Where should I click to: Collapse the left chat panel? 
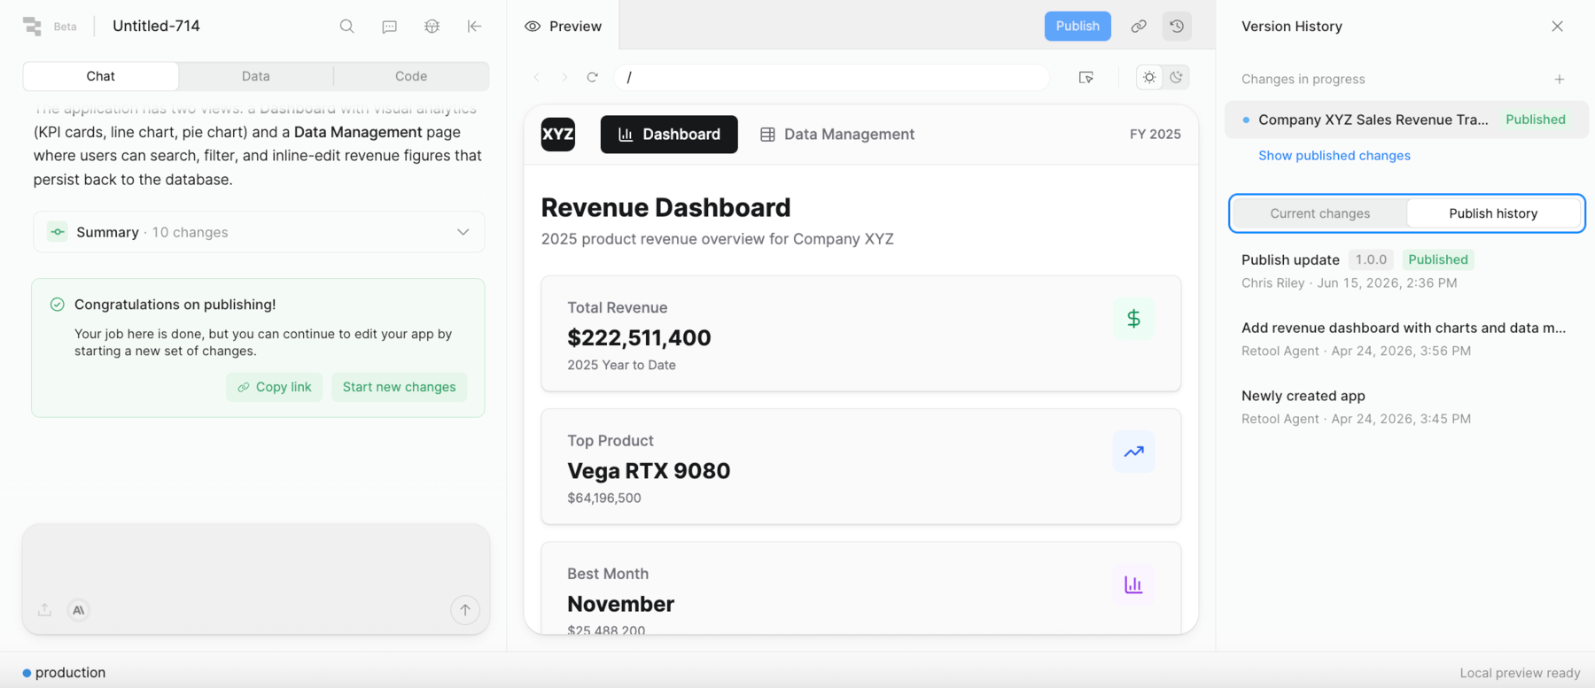(x=474, y=27)
